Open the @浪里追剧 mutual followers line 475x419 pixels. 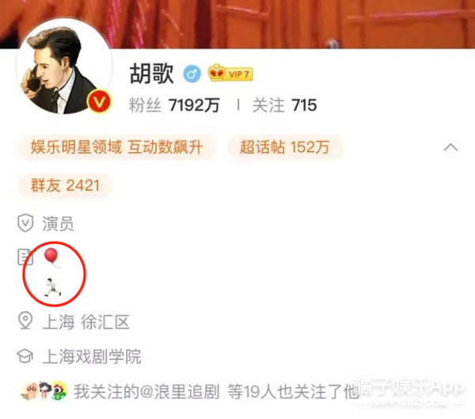click(216, 391)
